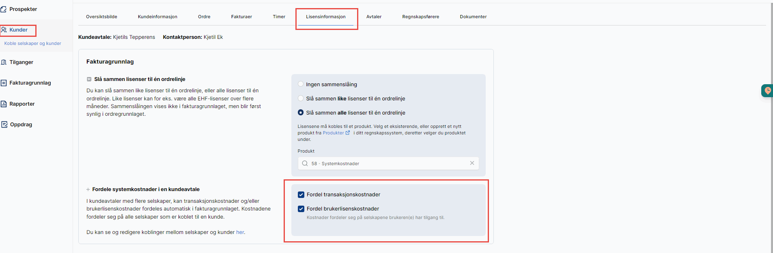Switch to the Fakturaer tab

(241, 17)
